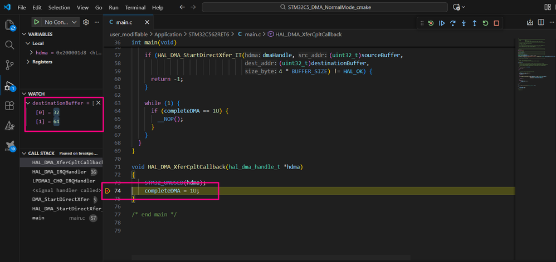Select the main.c editor tab
Screen dimensions: 556x262
[x=124, y=22]
